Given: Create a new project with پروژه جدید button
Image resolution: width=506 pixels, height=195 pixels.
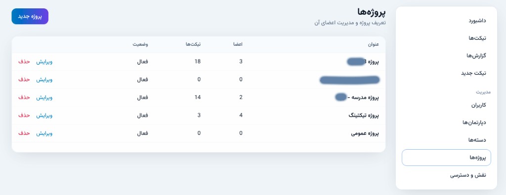Looking at the screenshot, I should click(x=30, y=16).
